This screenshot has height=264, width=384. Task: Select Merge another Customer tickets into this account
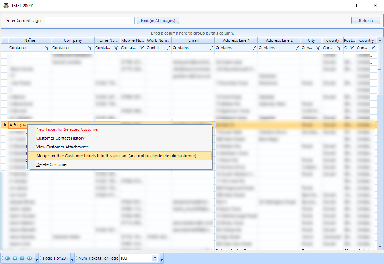coord(120,156)
